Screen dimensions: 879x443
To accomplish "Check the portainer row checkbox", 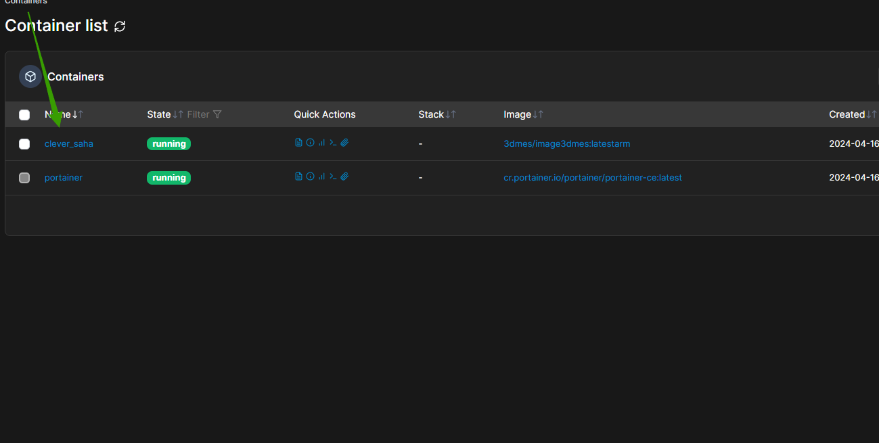I will [24, 178].
